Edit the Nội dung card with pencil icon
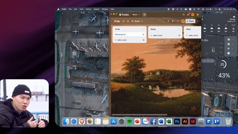This screenshot has height=134, width=238. click(143, 35)
